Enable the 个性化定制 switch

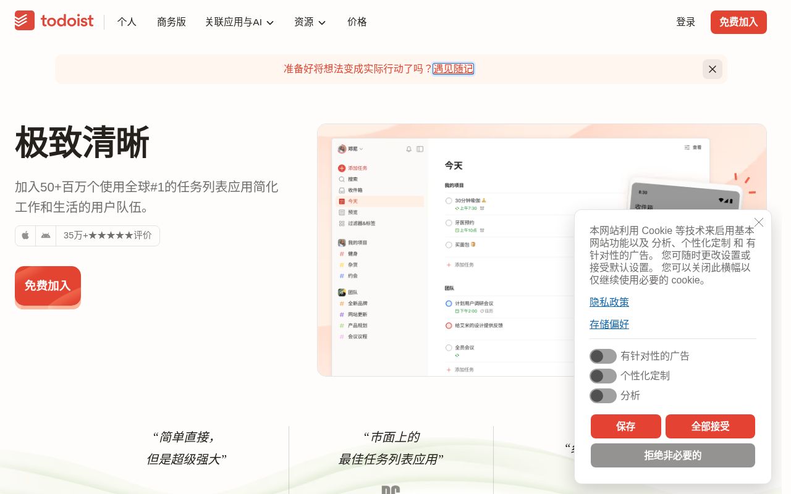coord(603,376)
